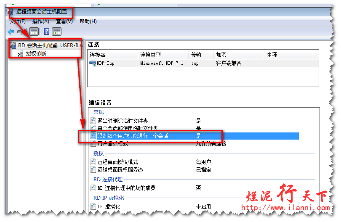Viewport: 341px width, 222px height.
Task: Select the 退出时删除临时文件夹 setting
Action: point(123,121)
